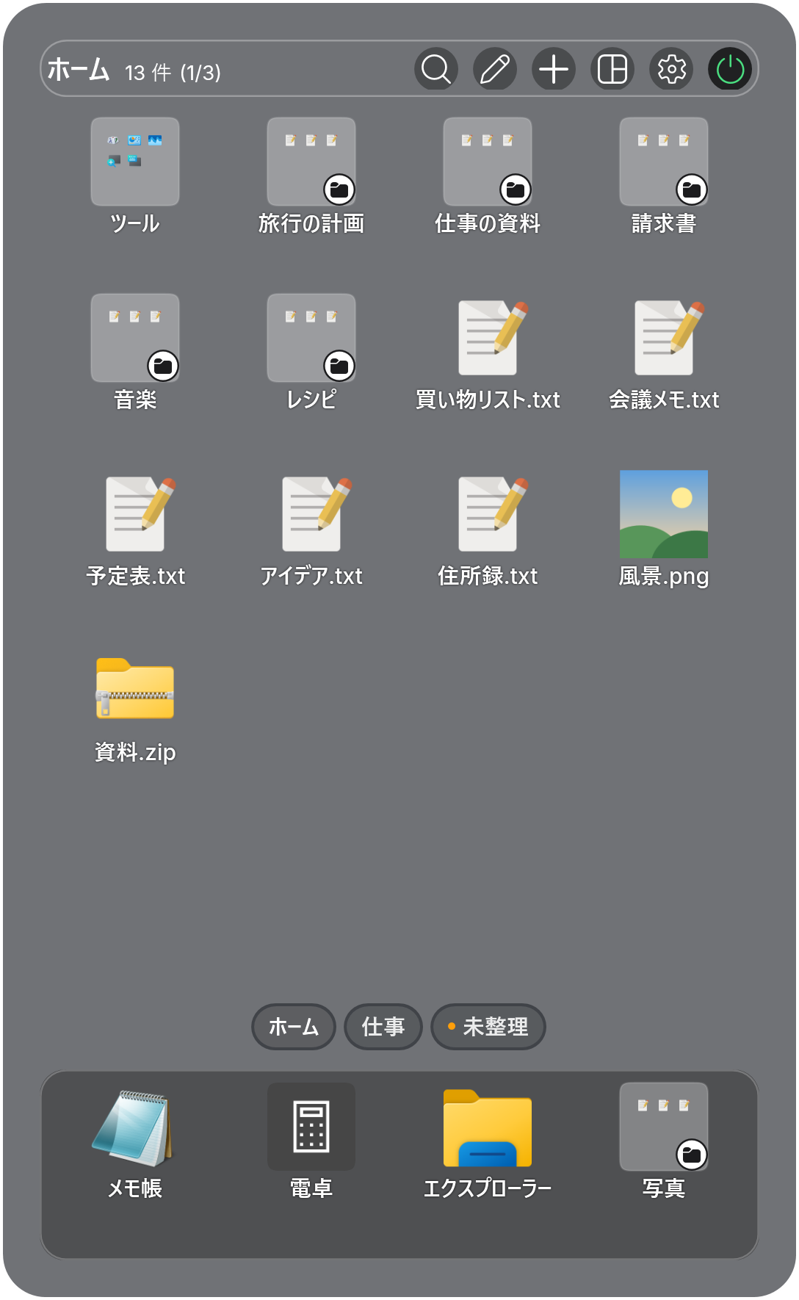Viewport: 799px width, 1300px height.
Task: Click the search magnifier icon
Action: pyautogui.click(x=436, y=70)
